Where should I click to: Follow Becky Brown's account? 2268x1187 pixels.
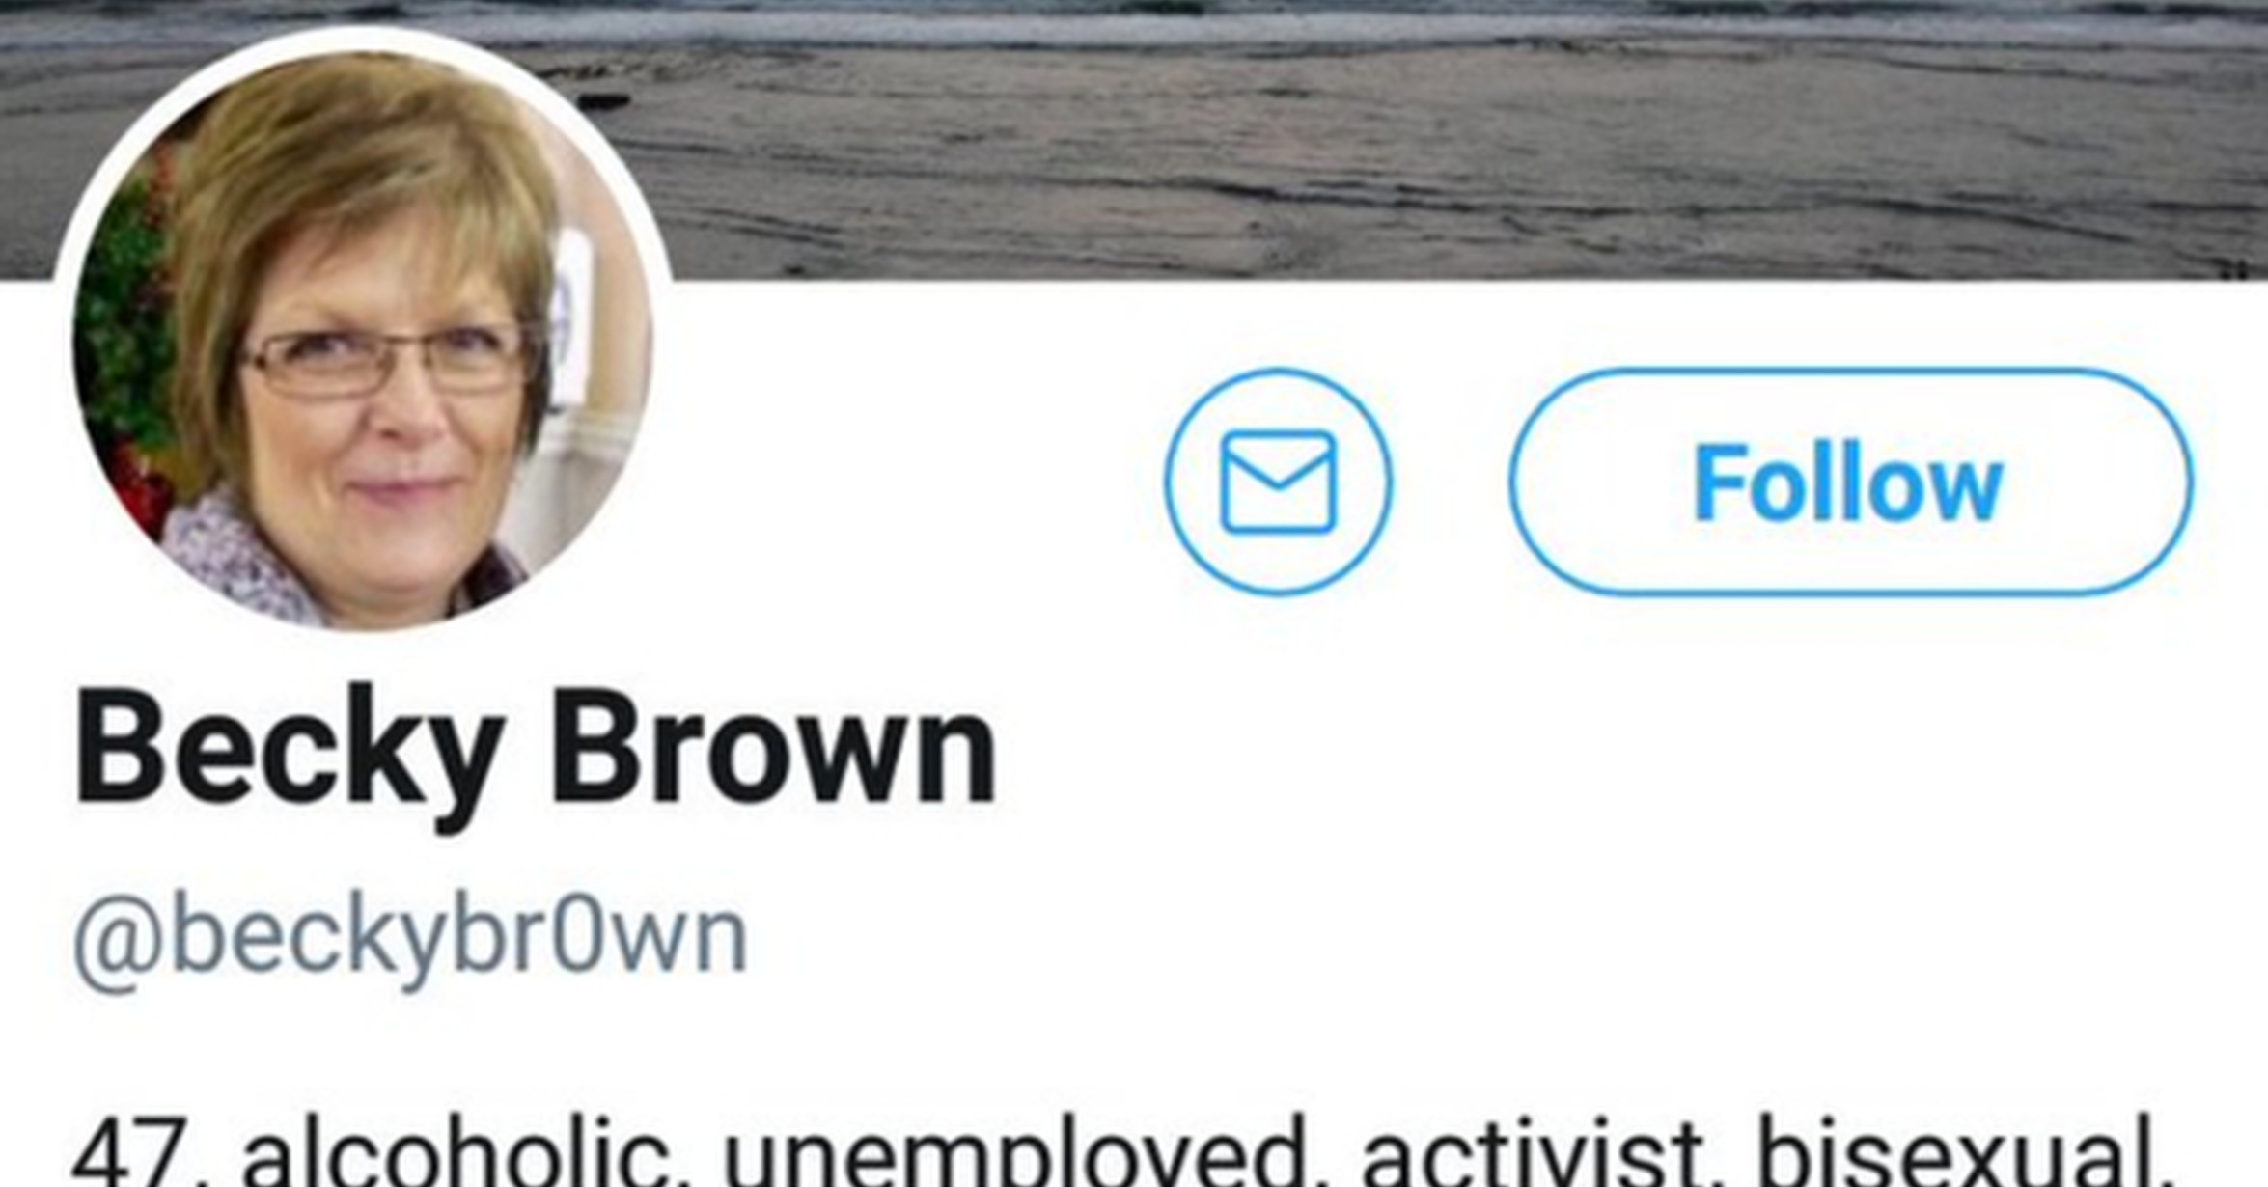(1850, 482)
